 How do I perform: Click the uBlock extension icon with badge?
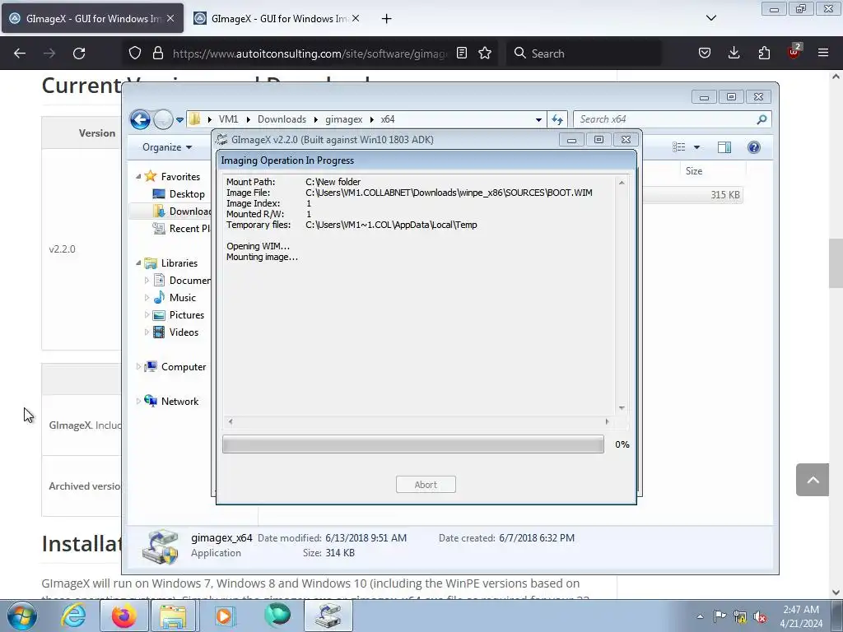(x=794, y=52)
